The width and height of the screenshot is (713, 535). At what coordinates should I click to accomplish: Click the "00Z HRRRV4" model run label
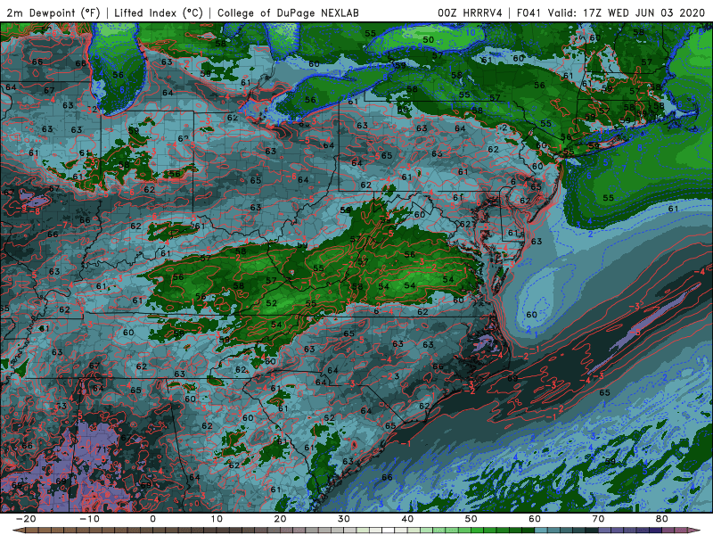pos(470,12)
